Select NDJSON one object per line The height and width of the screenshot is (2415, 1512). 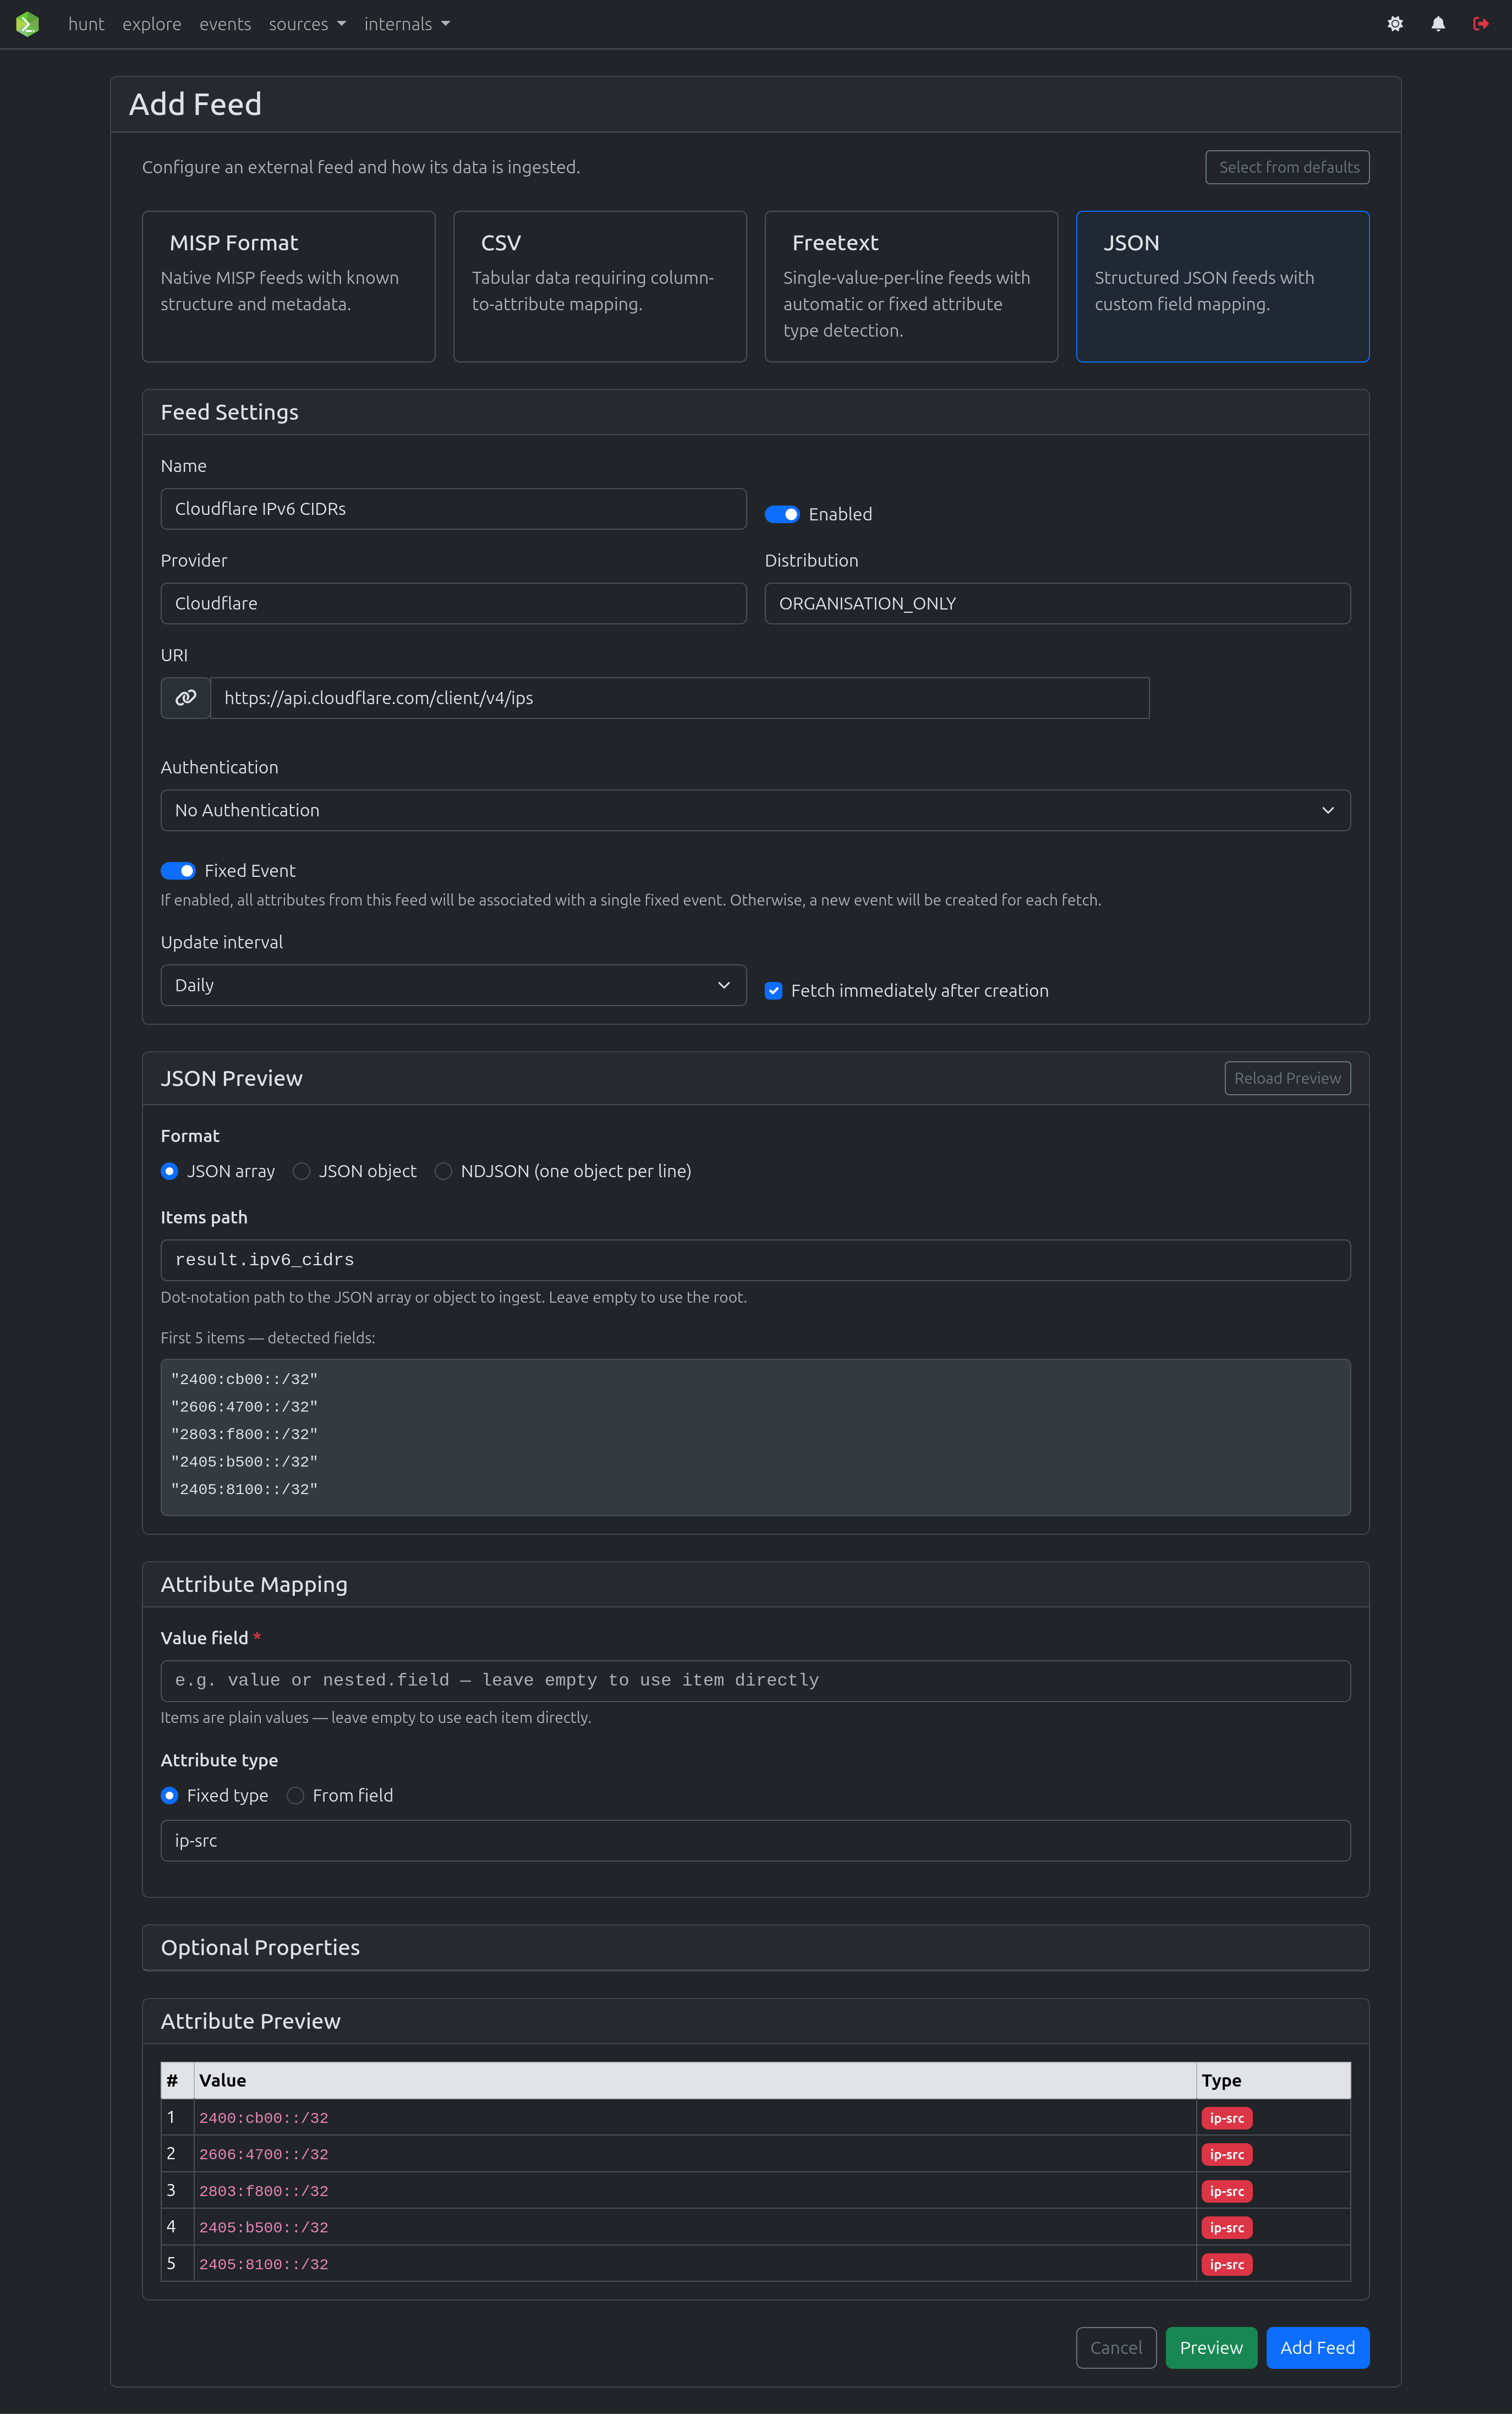click(x=443, y=1171)
